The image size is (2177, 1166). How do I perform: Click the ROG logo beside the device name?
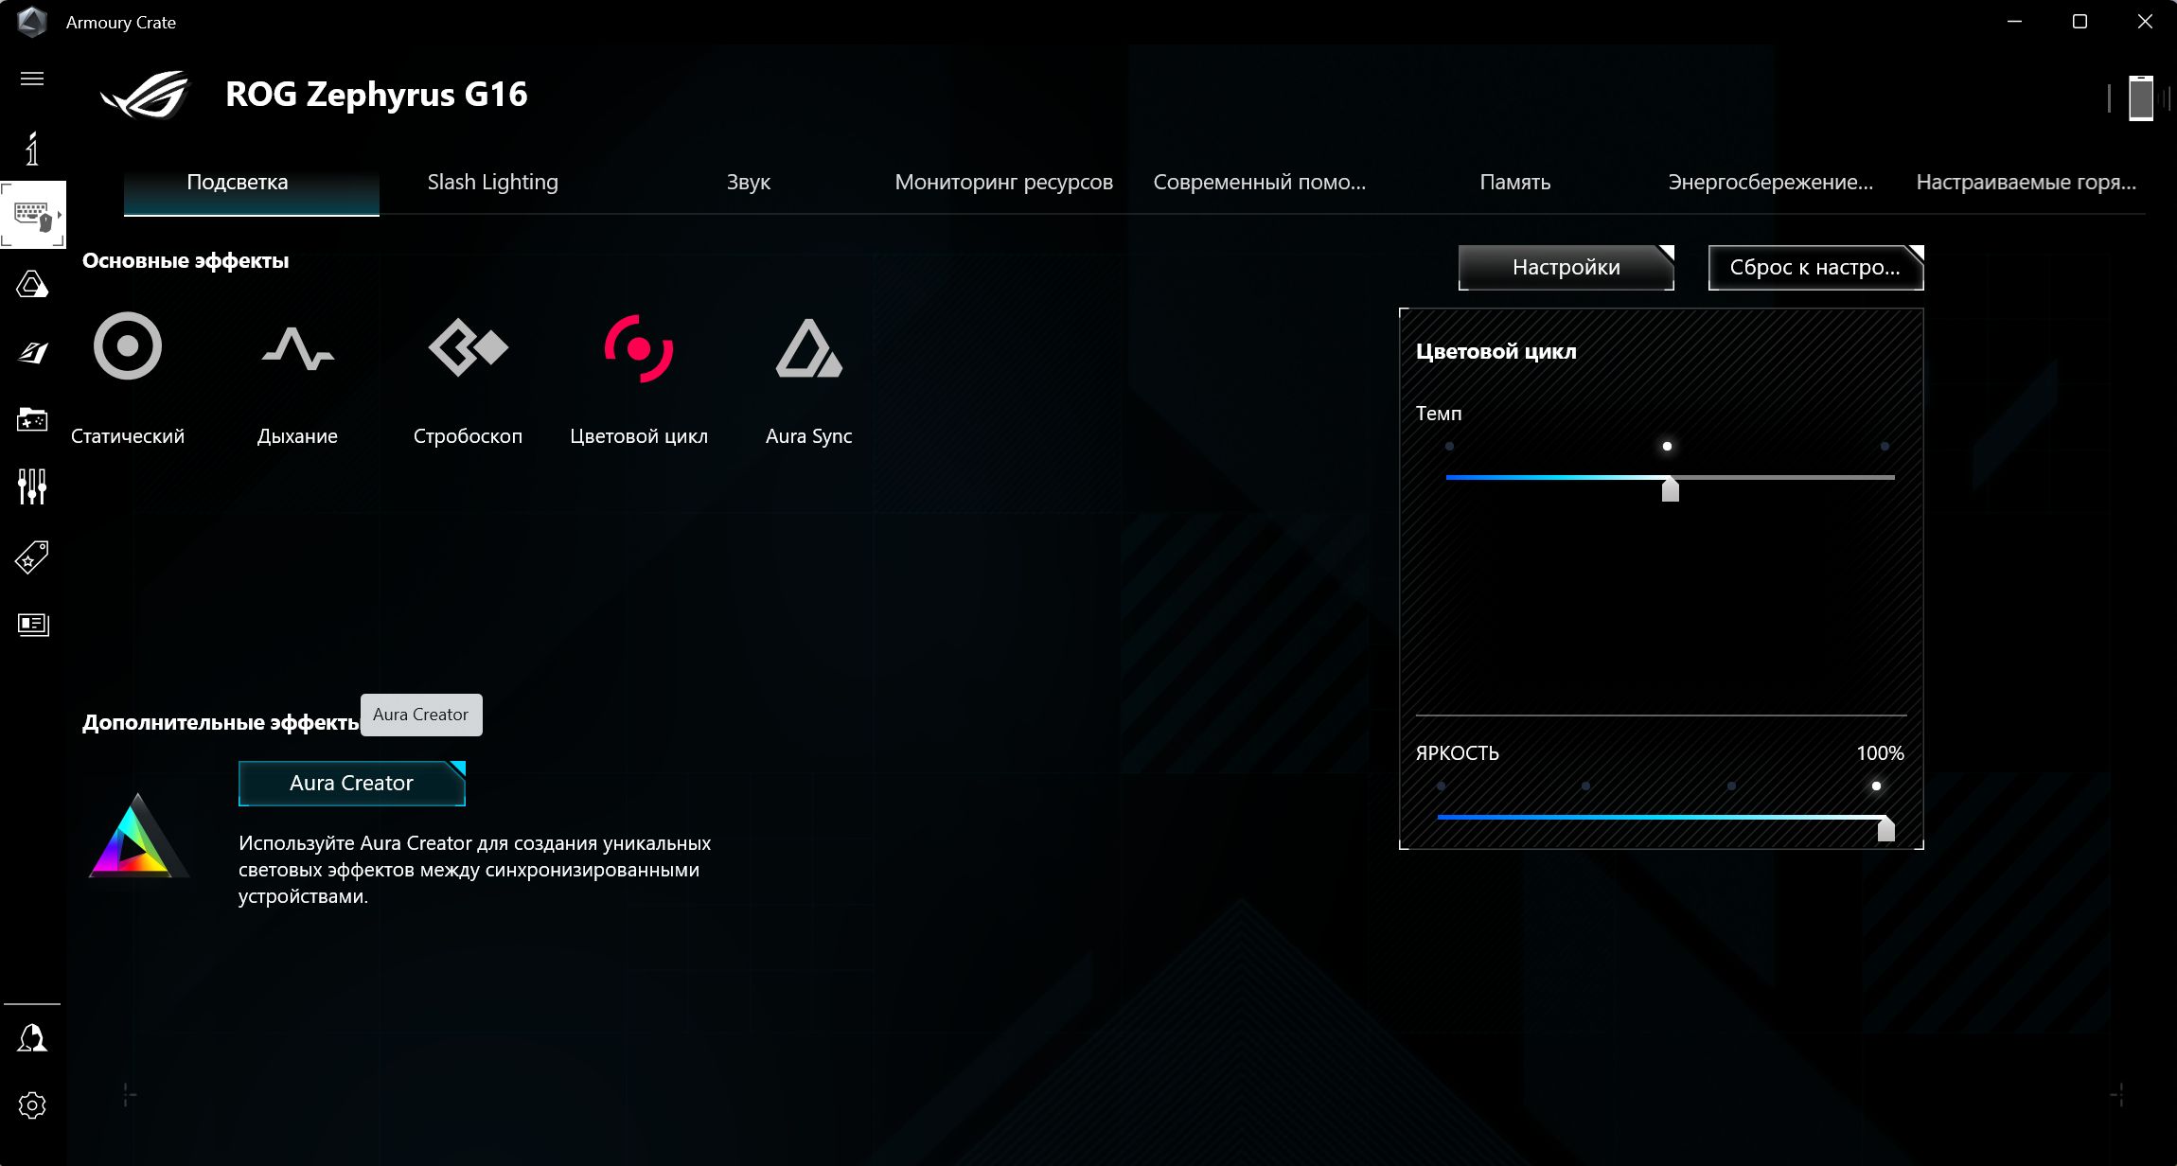[146, 95]
